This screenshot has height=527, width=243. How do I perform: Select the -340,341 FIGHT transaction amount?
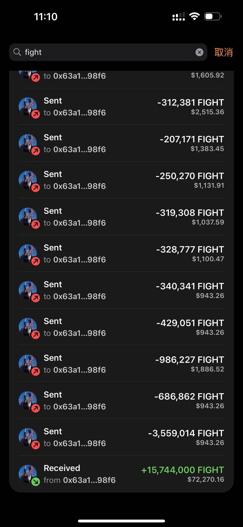tap(190, 286)
